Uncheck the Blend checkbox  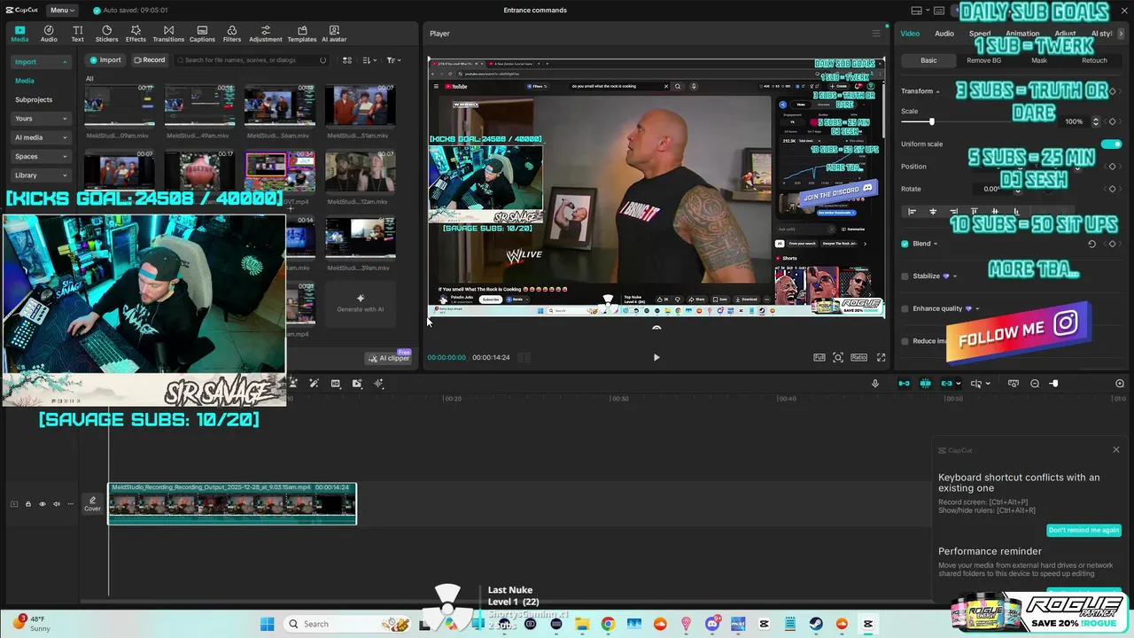pyautogui.click(x=905, y=244)
